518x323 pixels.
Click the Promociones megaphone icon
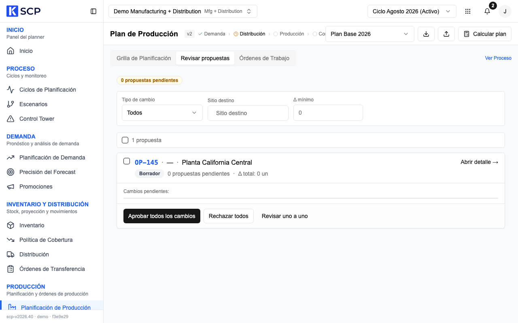11,187
